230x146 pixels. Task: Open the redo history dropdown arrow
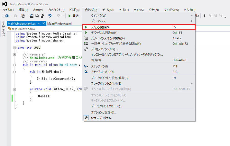click(63, 16)
